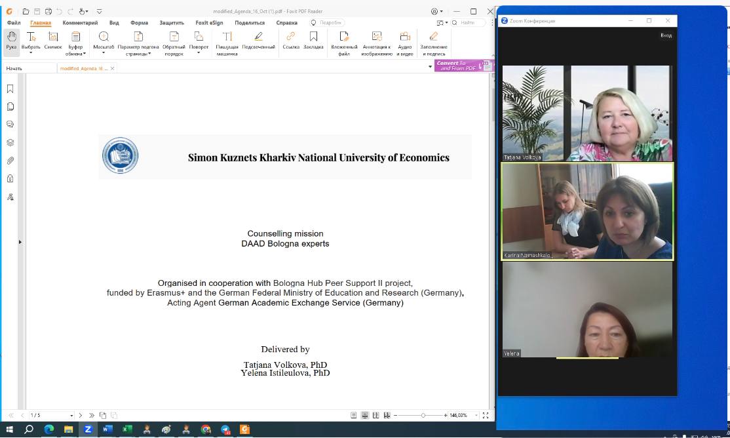Enable two-page facing view mode
The height and width of the screenshot is (438, 730).
[x=375, y=415]
